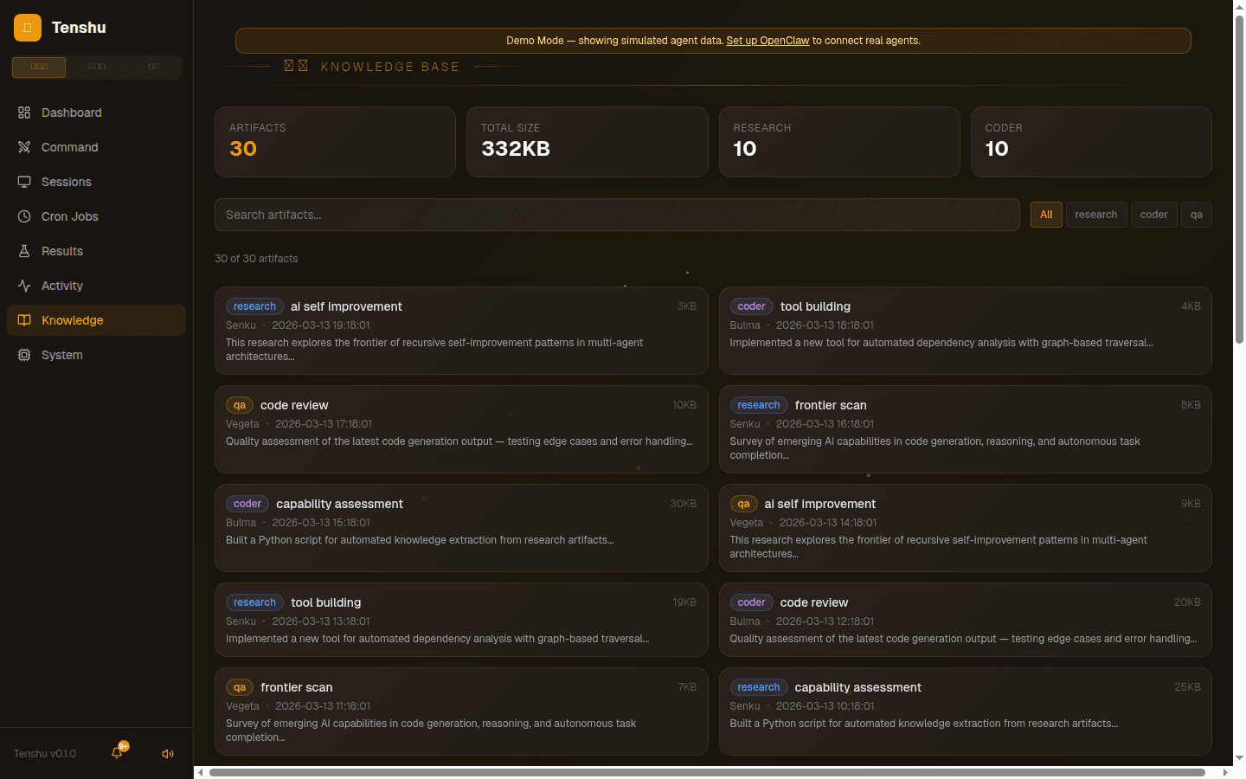Open the Sessions page

coord(66,182)
